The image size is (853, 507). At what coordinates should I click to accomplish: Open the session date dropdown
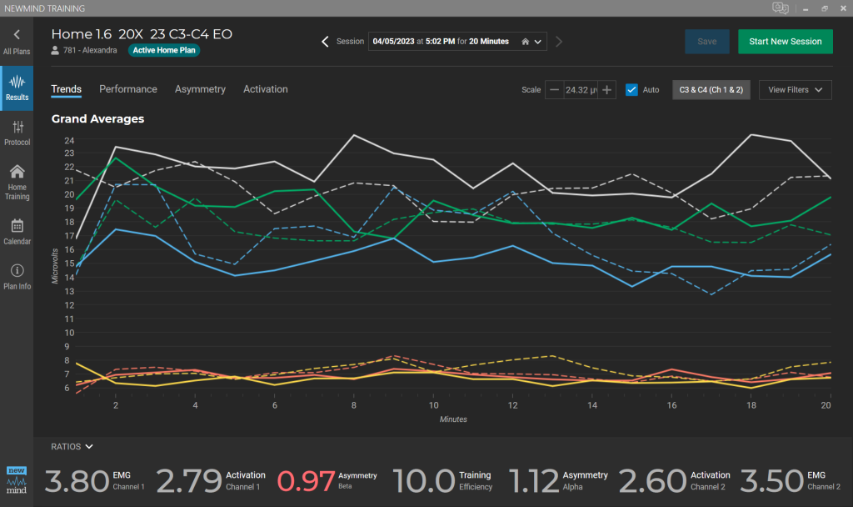pos(533,42)
